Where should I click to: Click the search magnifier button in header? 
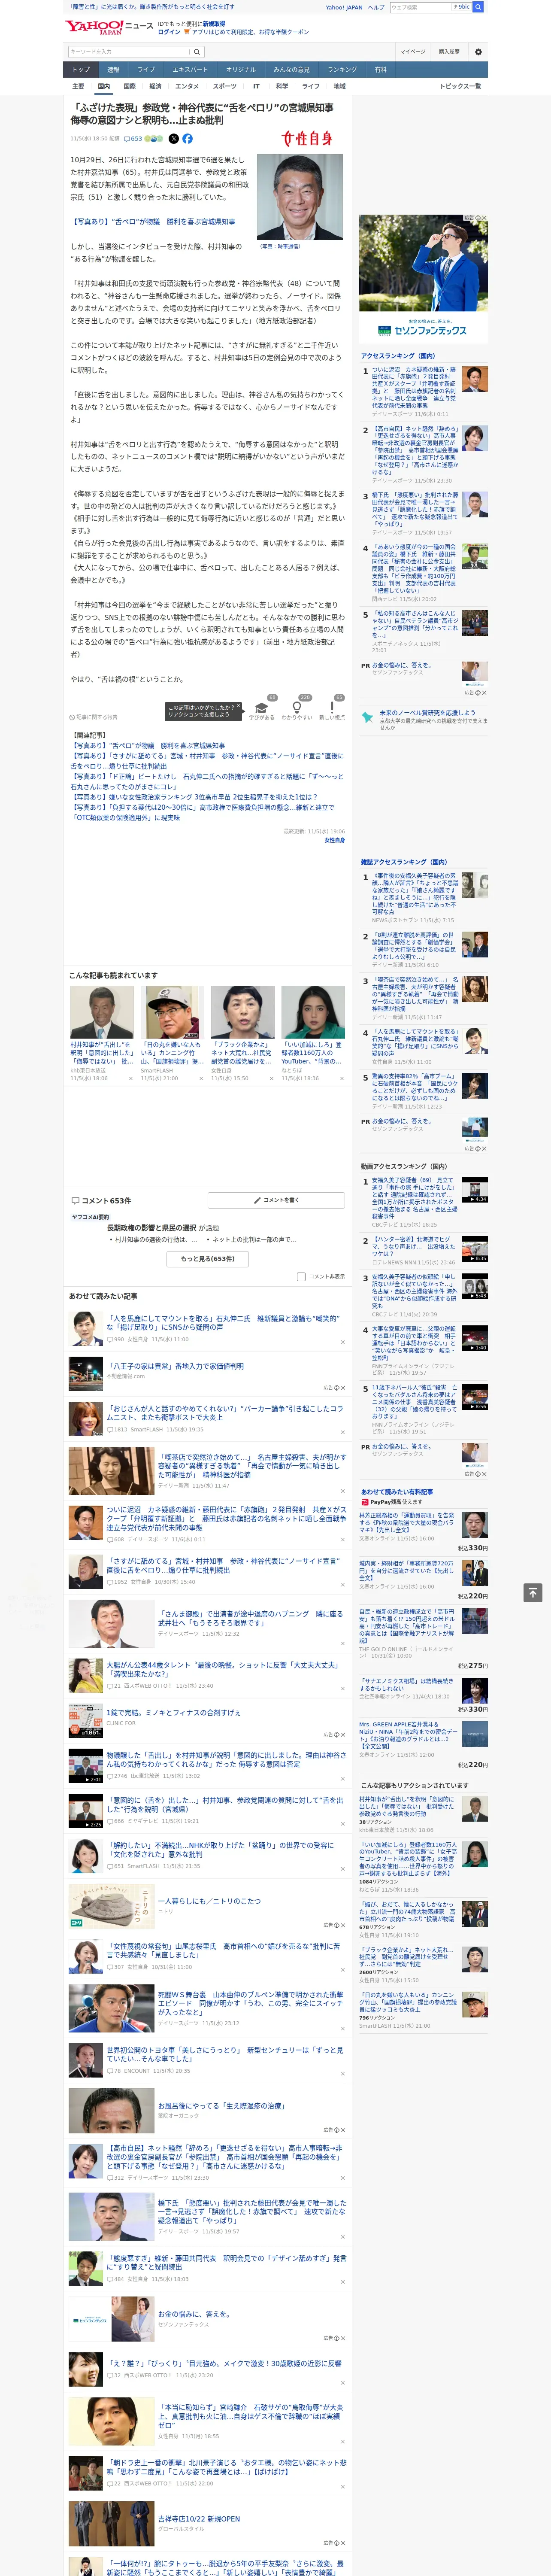pos(478,7)
